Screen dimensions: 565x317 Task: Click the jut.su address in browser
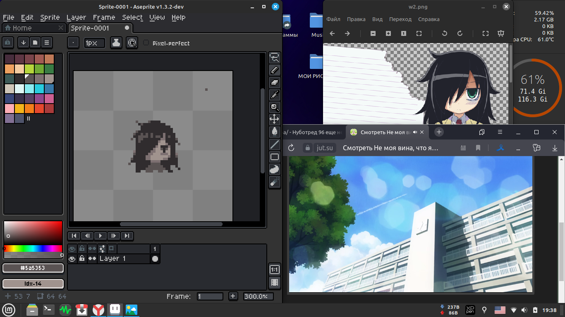click(x=325, y=148)
